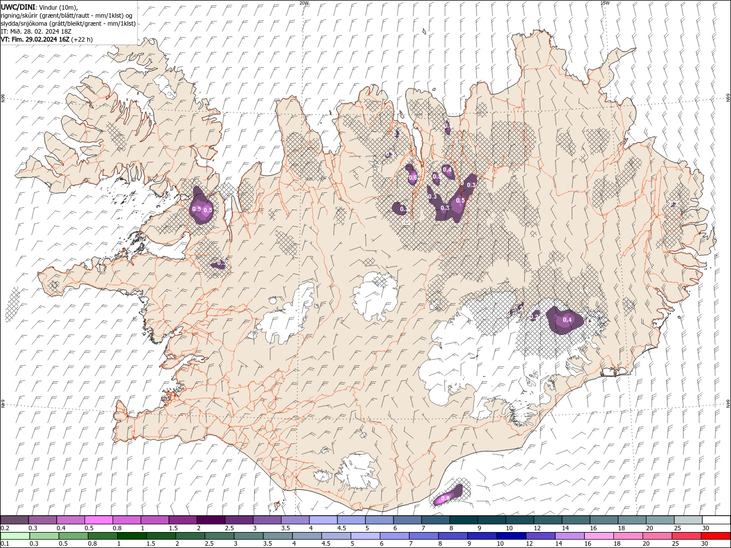The image size is (731, 548).
Task: Click the '0.1' label in the lower legend row
Action: (6, 543)
